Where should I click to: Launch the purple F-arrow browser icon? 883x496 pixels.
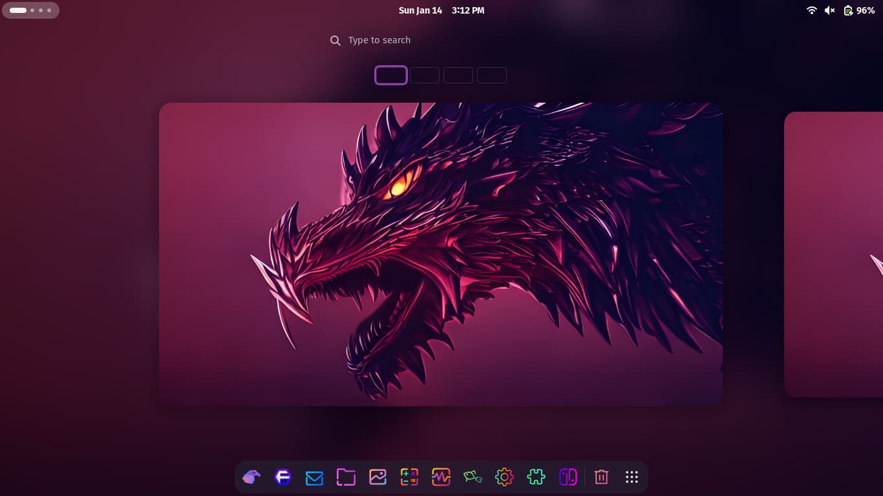(282, 477)
